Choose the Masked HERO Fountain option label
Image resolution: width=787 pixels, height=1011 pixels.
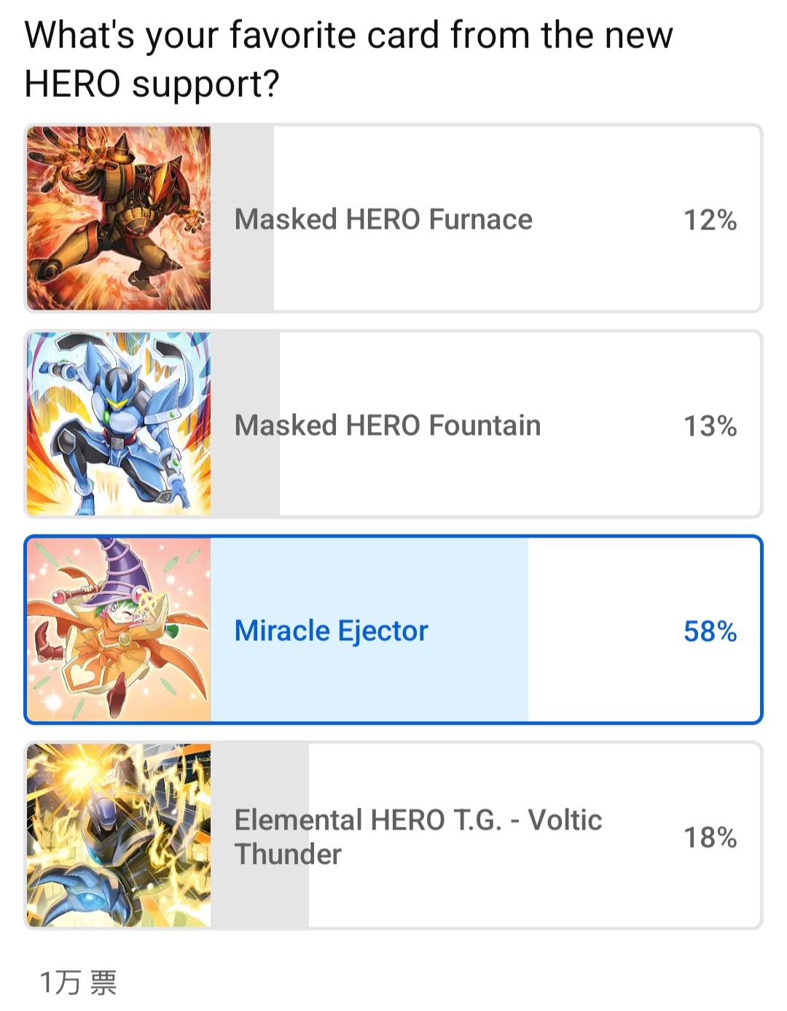pyautogui.click(x=388, y=425)
